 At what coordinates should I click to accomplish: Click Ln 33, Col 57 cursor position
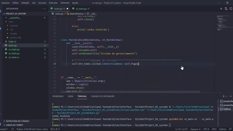[181, 129]
